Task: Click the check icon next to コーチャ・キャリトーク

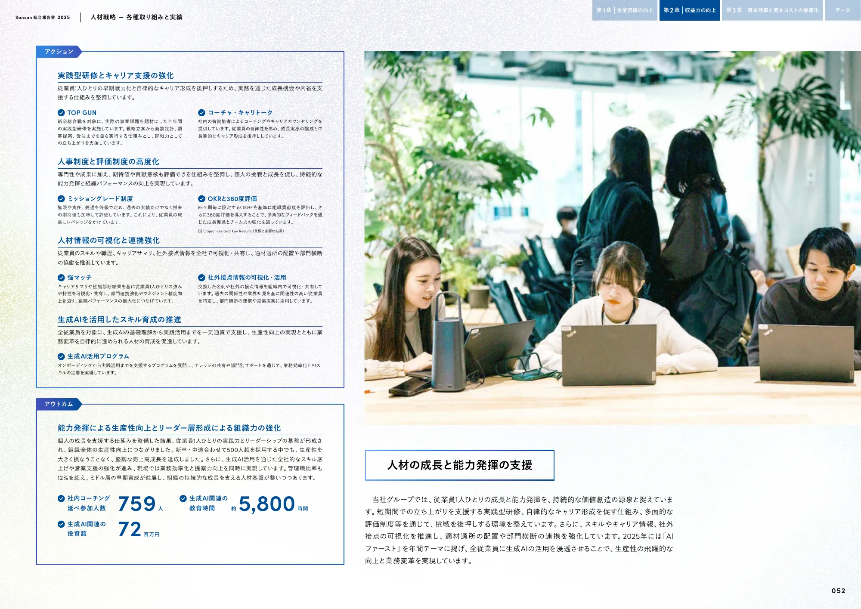Action: point(202,113)
